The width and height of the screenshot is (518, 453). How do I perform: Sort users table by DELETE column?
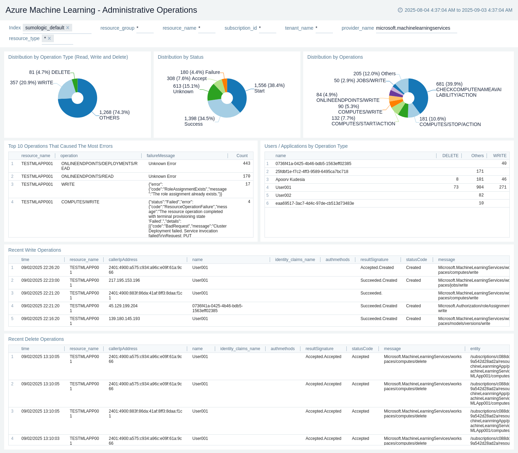pos(450,156)
